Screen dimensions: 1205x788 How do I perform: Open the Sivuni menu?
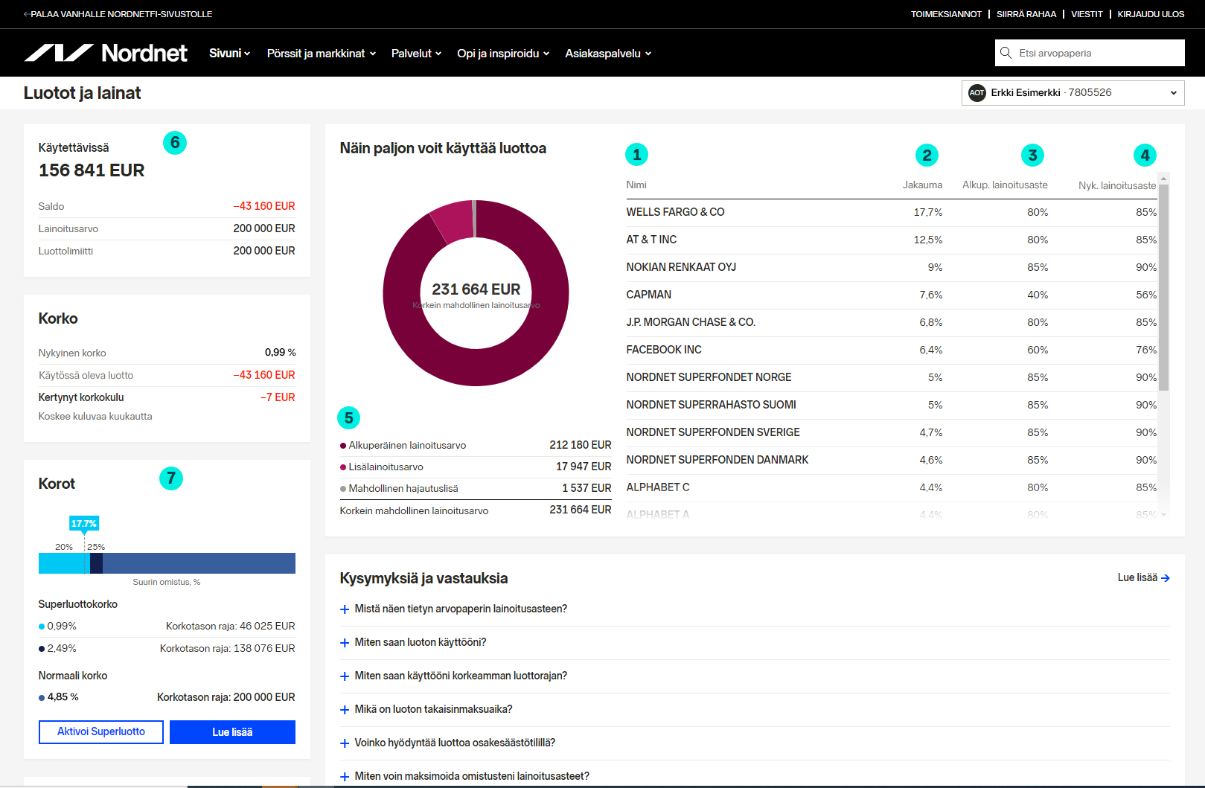click(x=229, y=54)
